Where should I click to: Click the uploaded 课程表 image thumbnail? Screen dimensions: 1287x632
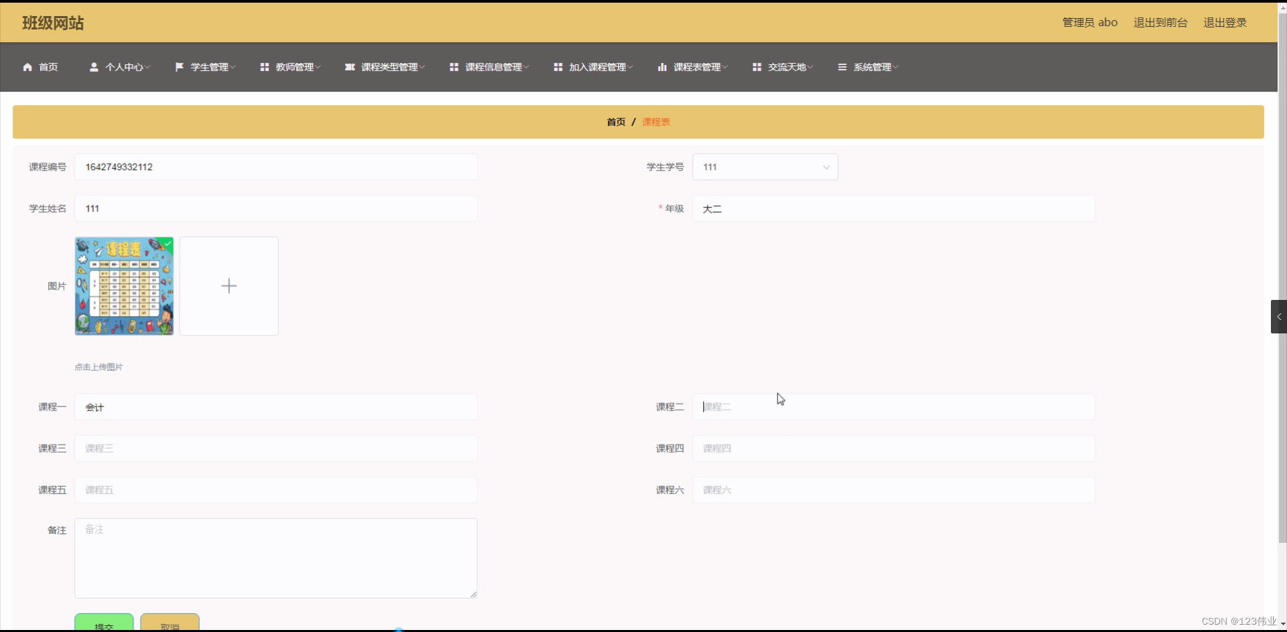click(x=124, y=286)
